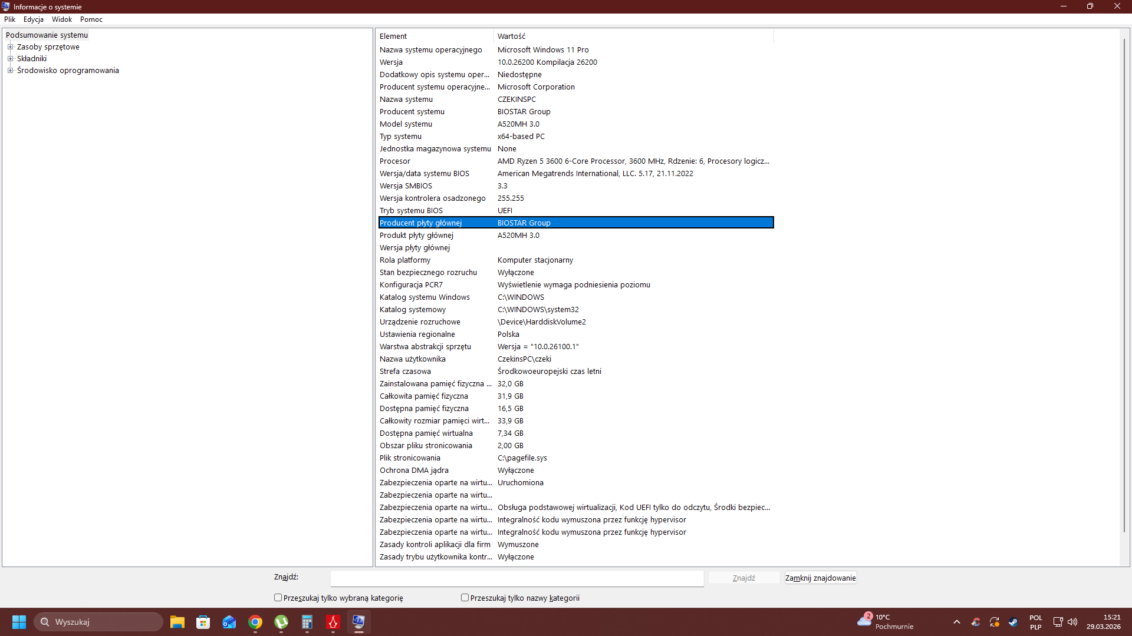Enable Przeszukaj tylko wybraną kategorię checkbox
Image resolution: width=1132 pixels, height=636 pixels.
point(278,598)
